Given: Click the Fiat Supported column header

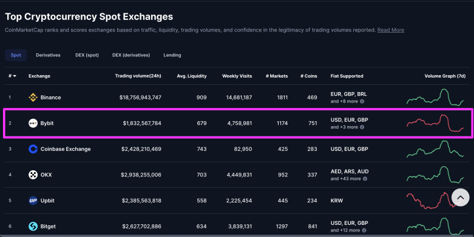Looking at the screenshot, I should click(347, 76).
